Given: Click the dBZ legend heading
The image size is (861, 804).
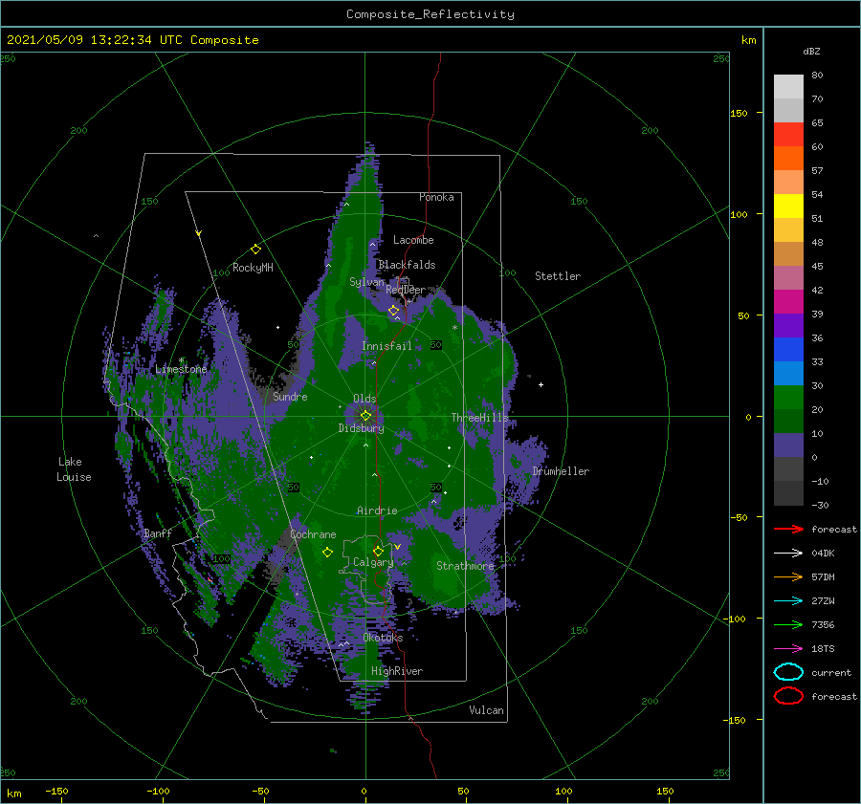Looking at the screenshot, I should (811, 51).
